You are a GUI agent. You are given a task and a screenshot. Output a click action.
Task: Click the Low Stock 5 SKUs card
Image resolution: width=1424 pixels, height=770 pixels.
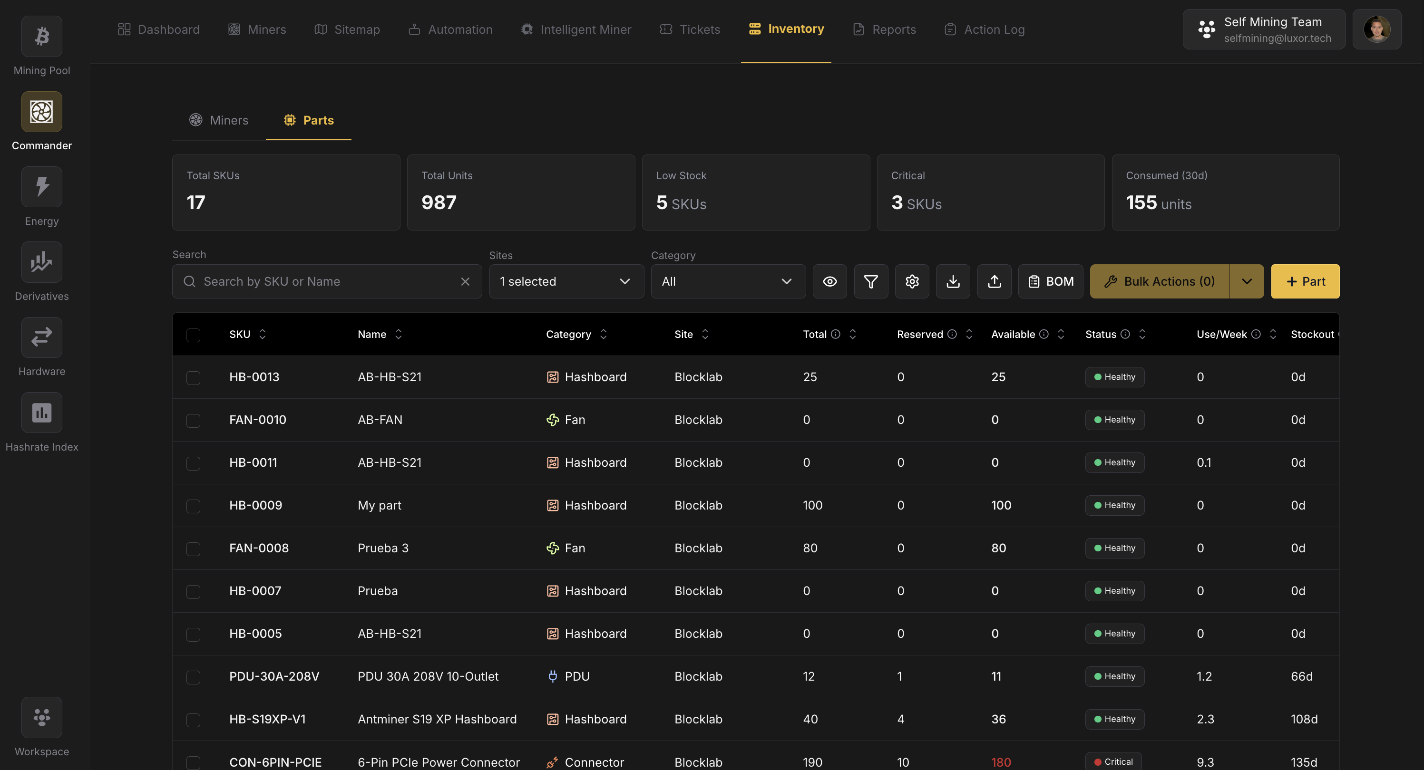(756, 192)
